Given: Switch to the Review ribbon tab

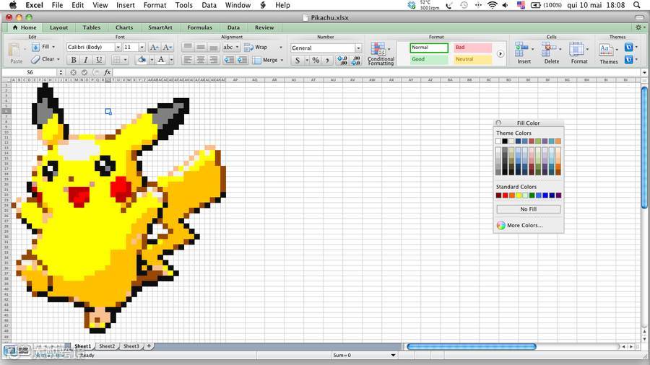Looking at the screenshot, I should [x=264, y=27].
